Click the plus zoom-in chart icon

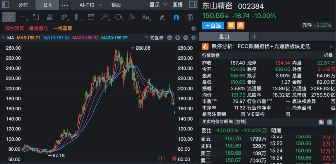pyautogui.click(x=178, y=38)
